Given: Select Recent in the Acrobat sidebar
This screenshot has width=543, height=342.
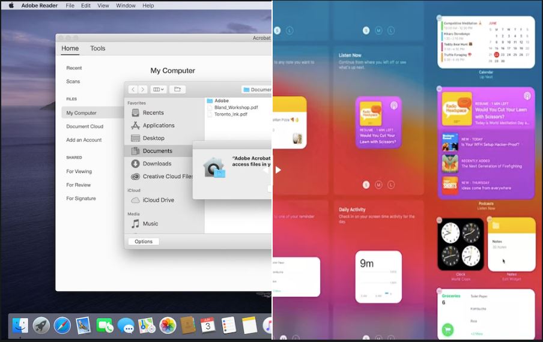Looking at the screenshot, I should (74, 68).
